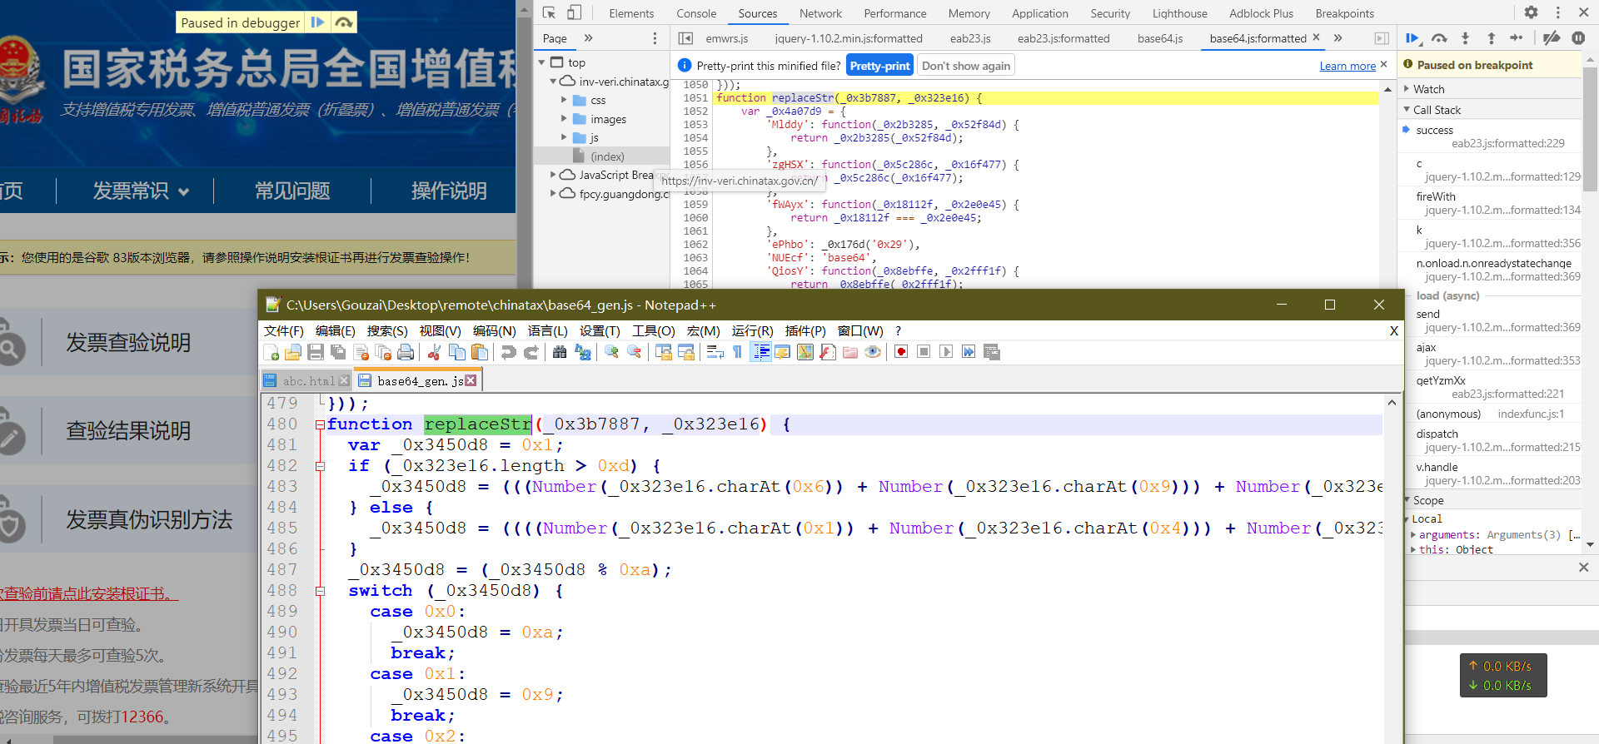1599x744 pixels.
Task: Click the New file icon in Notepad++ toolbar
Action: click(x=271, y=353)
